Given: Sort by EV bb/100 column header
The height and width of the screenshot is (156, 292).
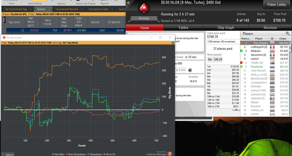Looking at the screenshot, I should click(114, 22).
